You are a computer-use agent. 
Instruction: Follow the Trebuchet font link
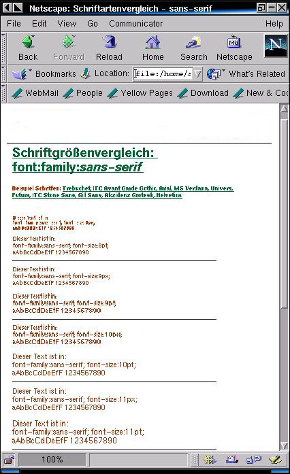point(76,188)
